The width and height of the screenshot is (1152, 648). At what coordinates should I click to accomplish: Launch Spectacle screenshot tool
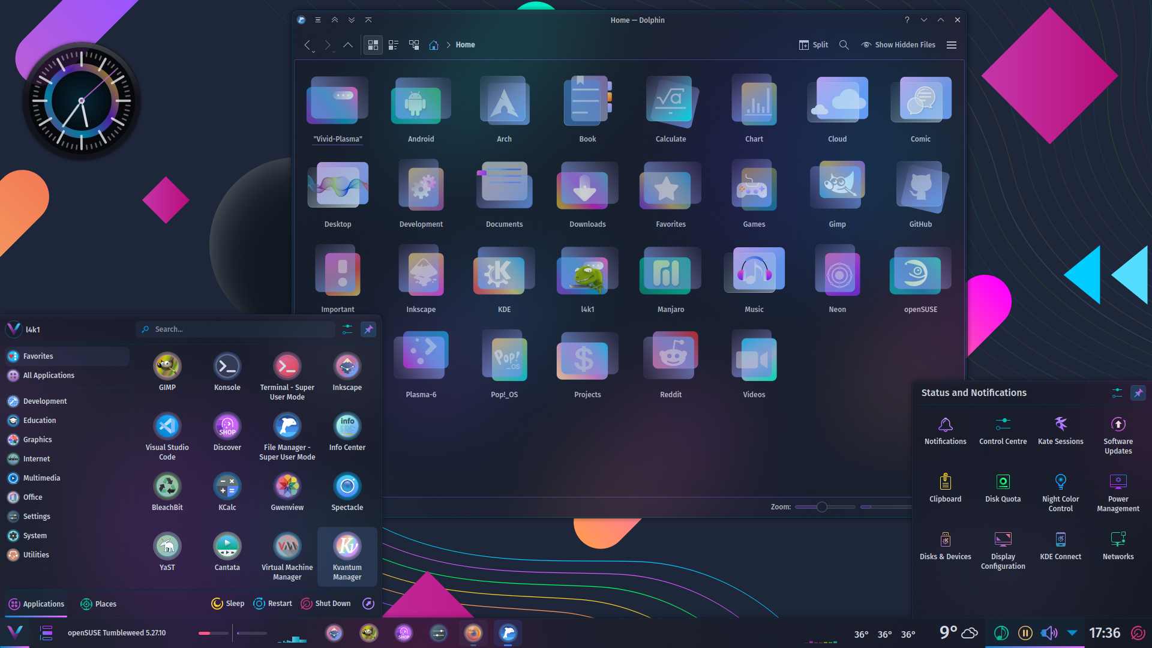click(347, 492)
